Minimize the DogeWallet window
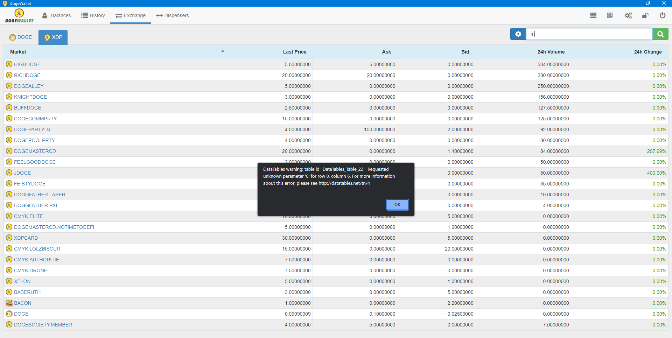The height and width of the screenshot is (338, 672). coord(632,3)
